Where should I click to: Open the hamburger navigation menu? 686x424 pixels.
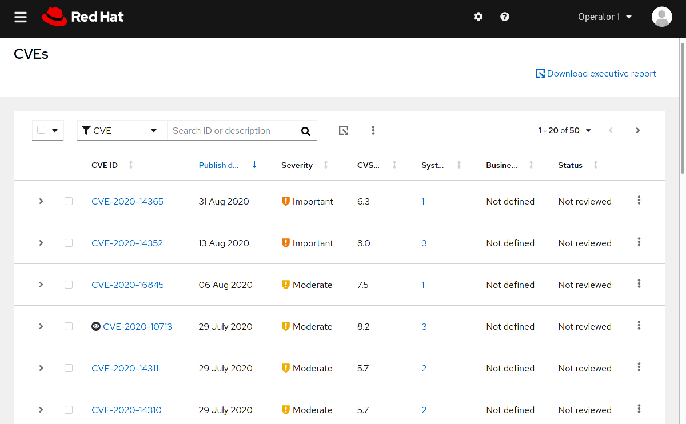(21, 17)
